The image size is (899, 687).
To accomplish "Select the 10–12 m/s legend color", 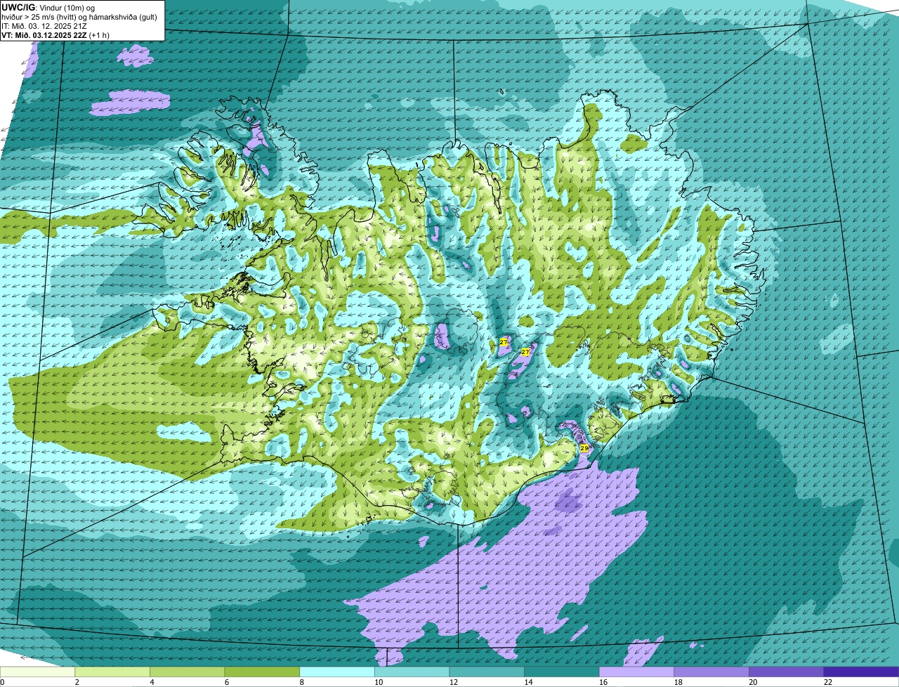I will (x=412, y=672).
